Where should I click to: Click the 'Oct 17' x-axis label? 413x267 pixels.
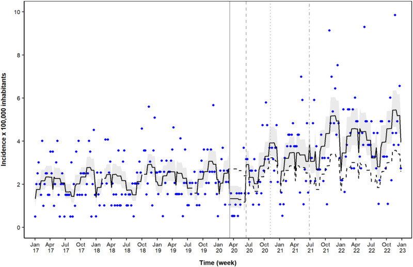click(x=81, y=247)
